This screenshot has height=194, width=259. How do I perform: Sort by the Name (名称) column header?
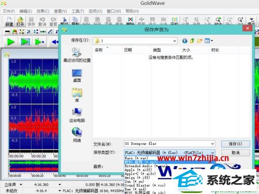(x=99, y=50)
